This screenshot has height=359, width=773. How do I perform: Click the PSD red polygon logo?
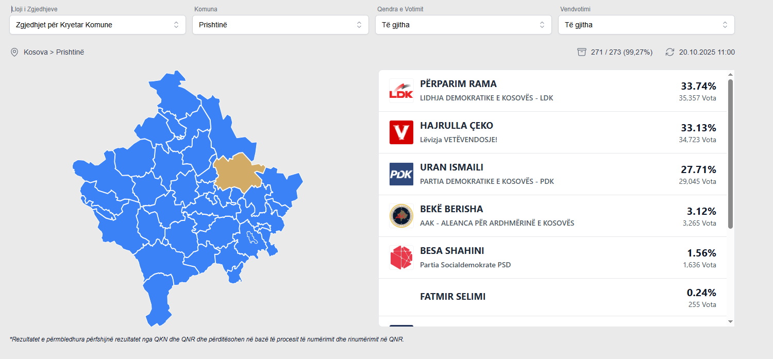pos(401,258)
